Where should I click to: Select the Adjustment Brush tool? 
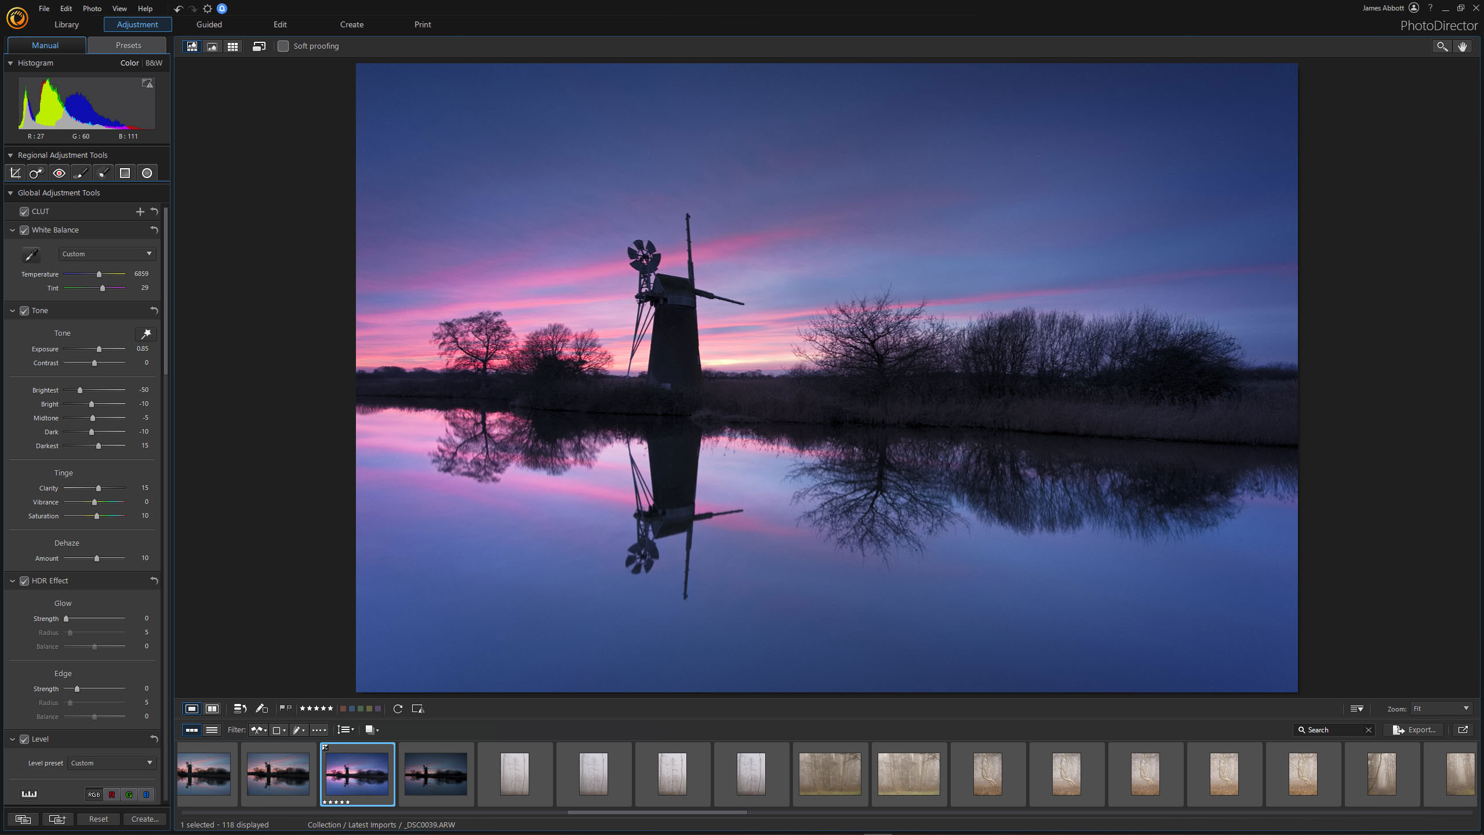[81, 172]
